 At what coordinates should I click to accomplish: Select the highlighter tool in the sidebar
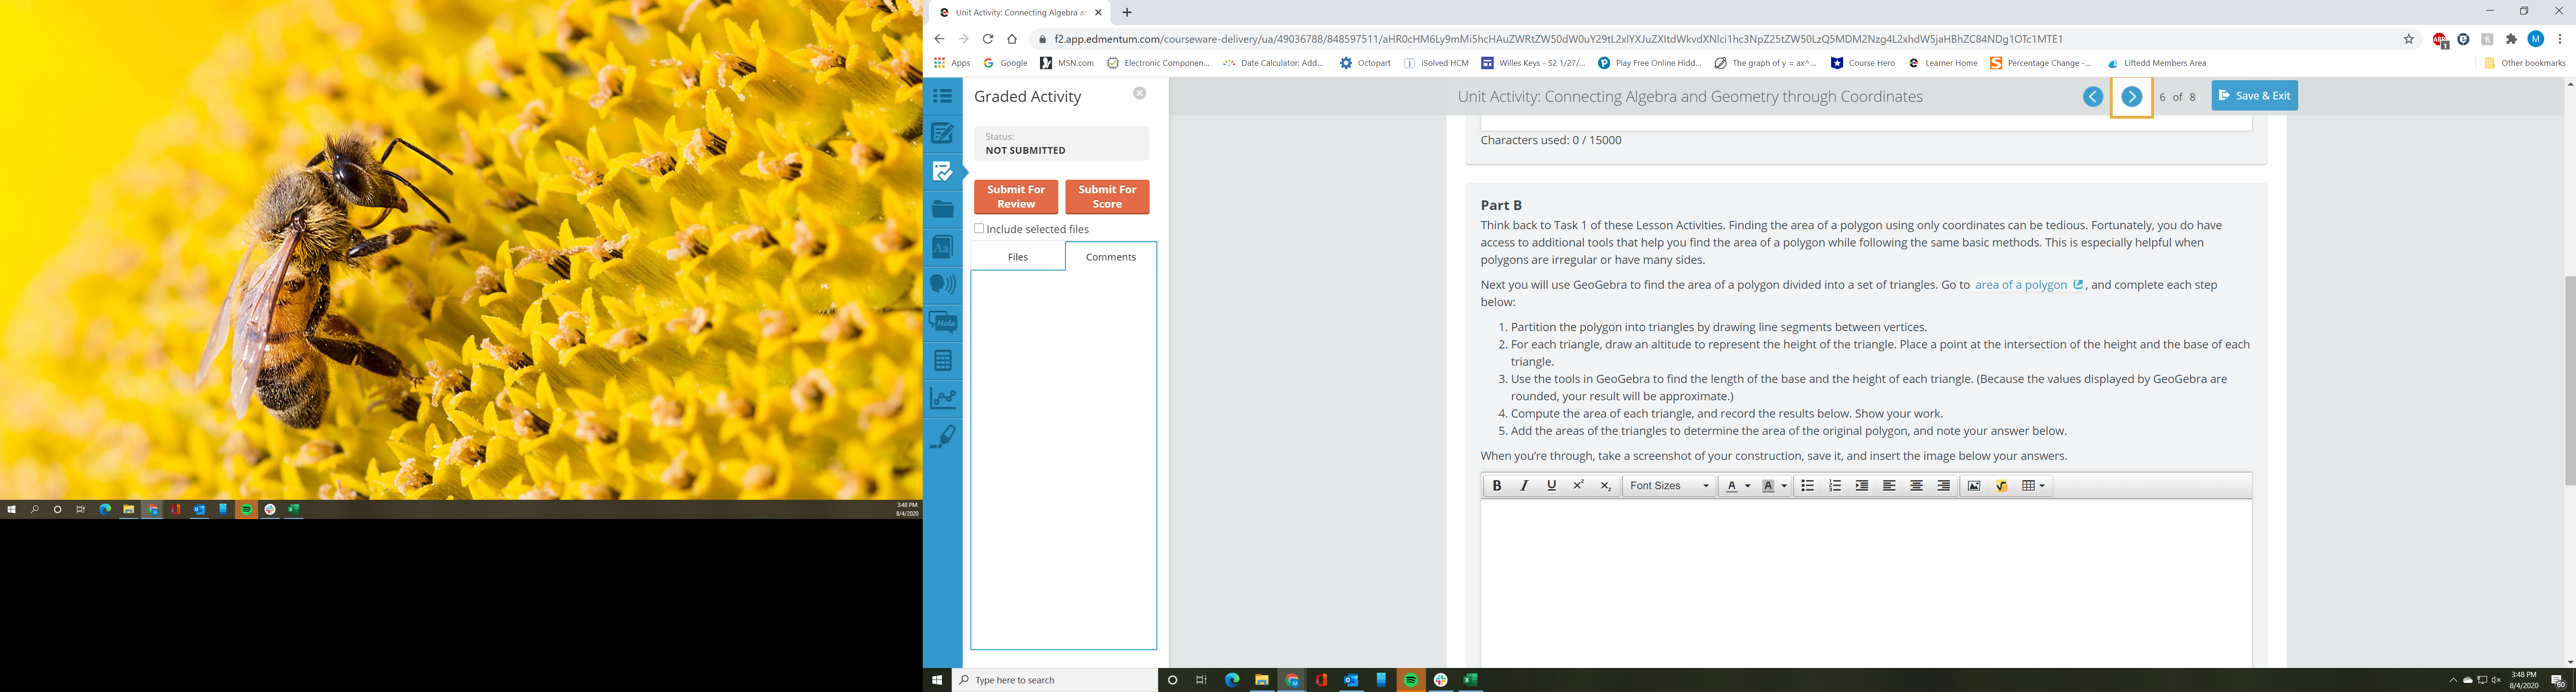(x=942, y=436)
